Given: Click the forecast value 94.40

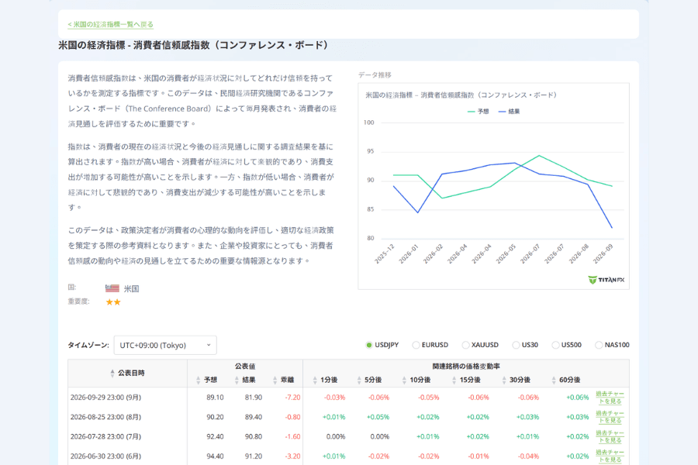Looking at the screenshot, I should click(215, 456).
